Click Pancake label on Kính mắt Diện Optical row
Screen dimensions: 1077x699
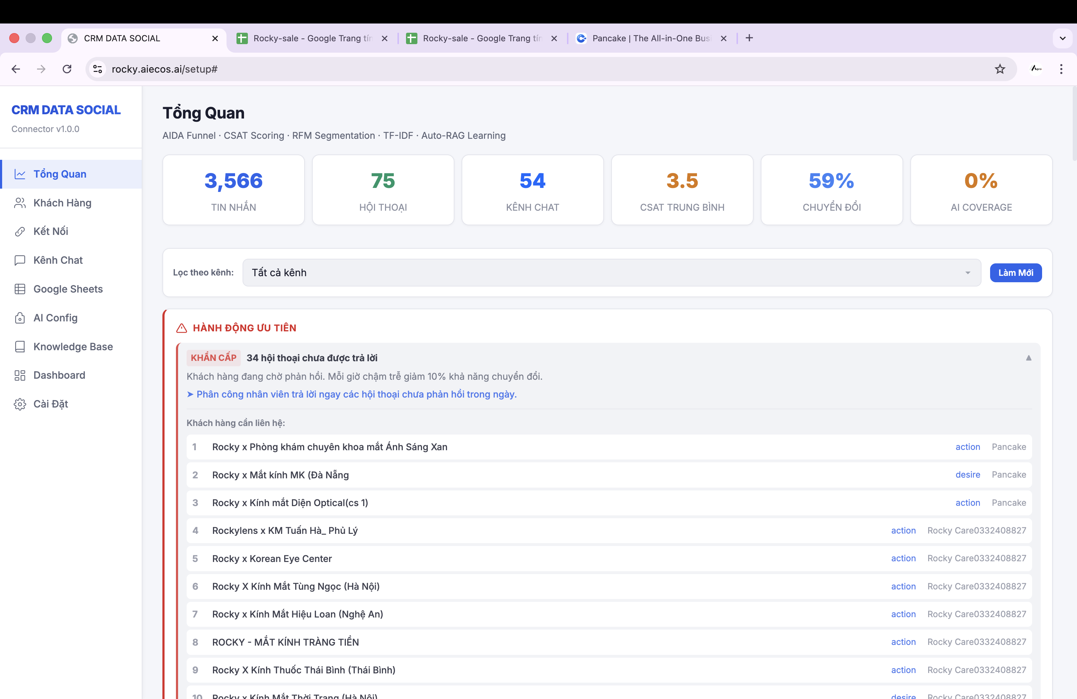click(x=1009, y=503)
